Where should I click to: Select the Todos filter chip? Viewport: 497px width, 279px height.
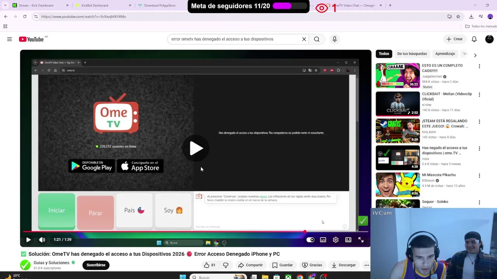[x=384, y=54]
